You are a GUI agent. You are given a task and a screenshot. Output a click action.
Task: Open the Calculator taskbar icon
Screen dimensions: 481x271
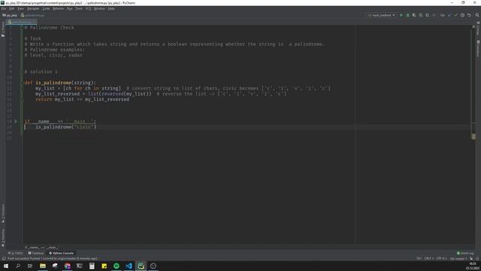pos(92,266)
